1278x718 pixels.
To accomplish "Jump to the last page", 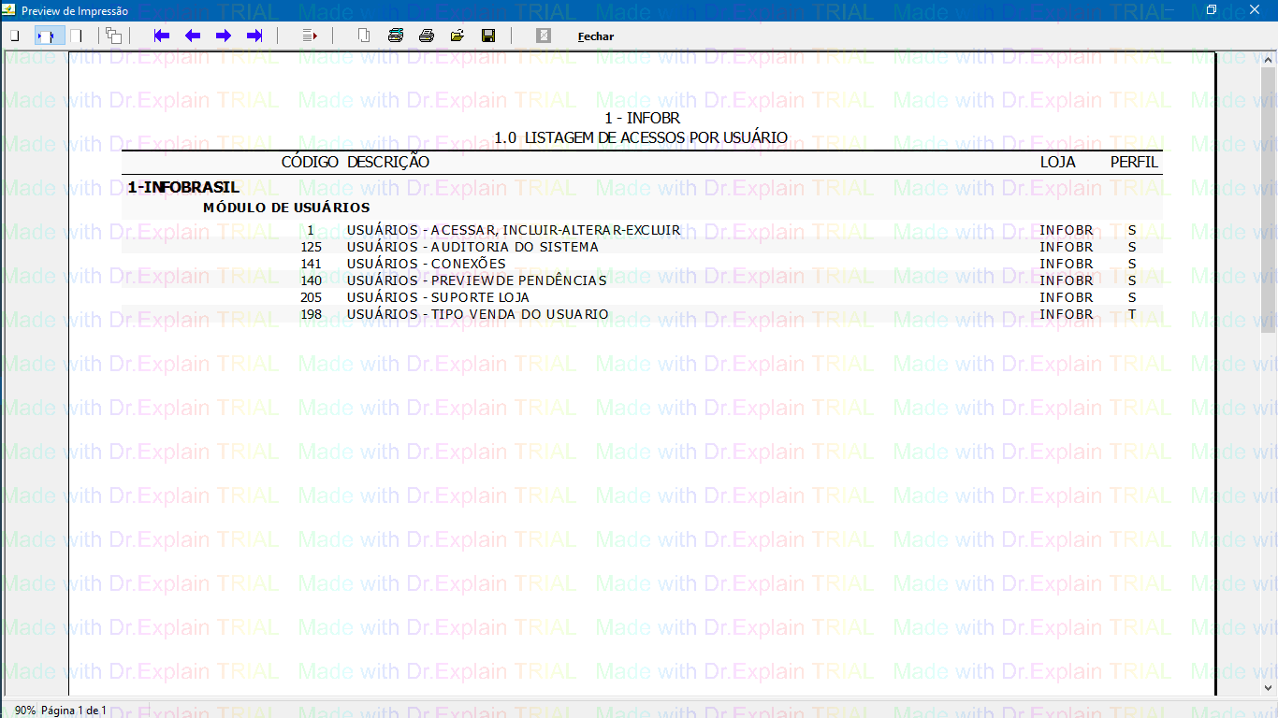I will [x=254, y=36].
